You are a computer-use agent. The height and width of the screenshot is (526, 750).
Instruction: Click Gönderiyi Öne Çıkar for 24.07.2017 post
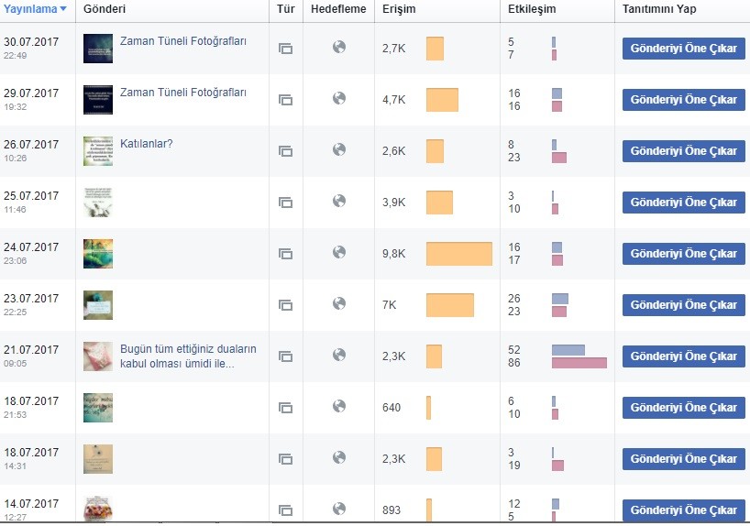(683, 254)
